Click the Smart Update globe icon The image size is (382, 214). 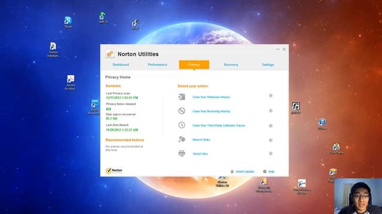coord(232,172)
